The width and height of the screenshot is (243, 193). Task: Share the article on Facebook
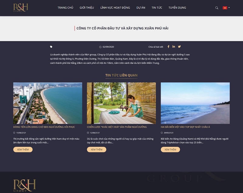(x=169, y=47)
